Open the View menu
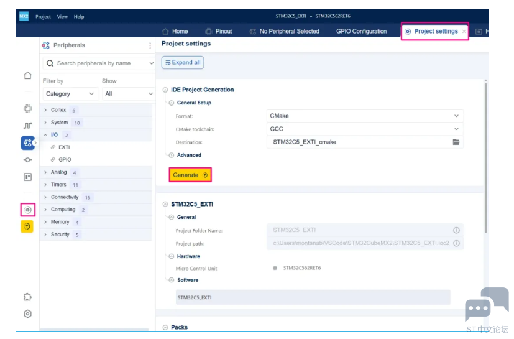The image size is (514, 339). point(62,17)
